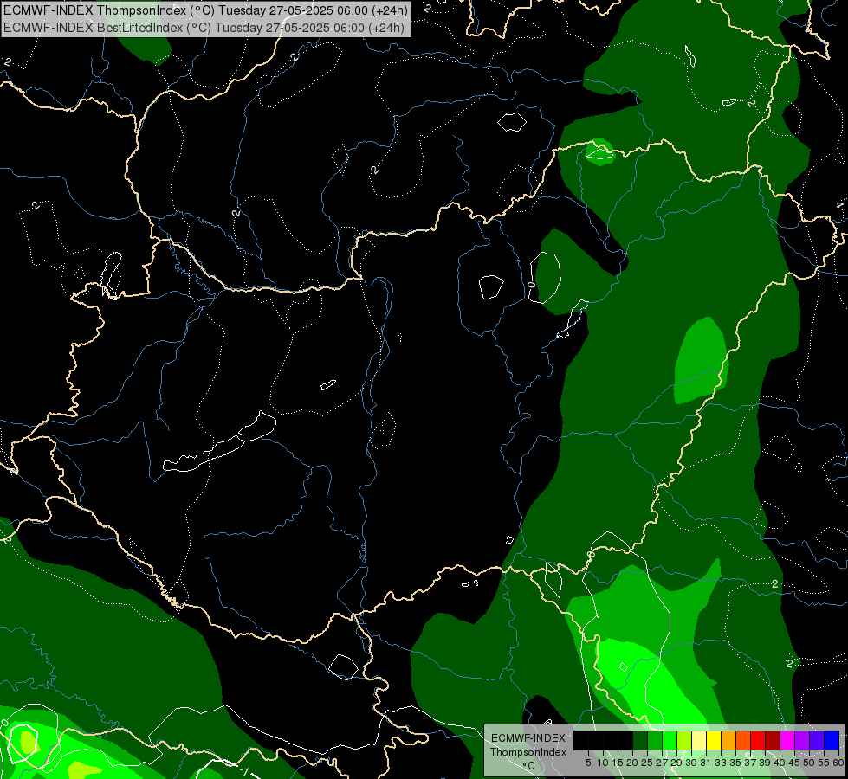Select the dark red 39–40 legend swatch

[773, 740]
